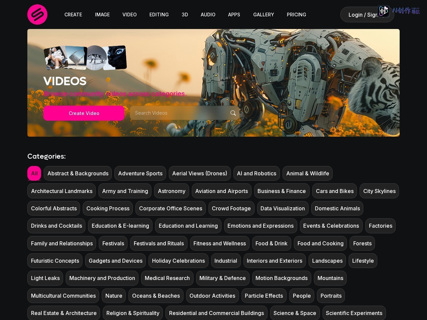Filter videos by Particle Effects
This screenshot has height=320, width=427.
coord(264,296)
